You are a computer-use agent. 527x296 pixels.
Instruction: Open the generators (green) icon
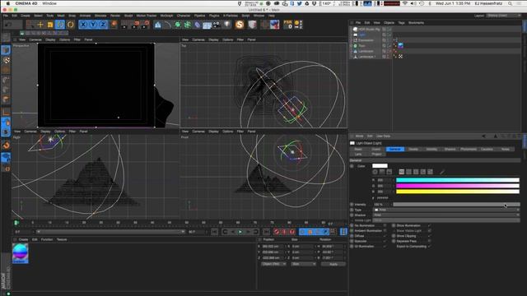point(178,25)
